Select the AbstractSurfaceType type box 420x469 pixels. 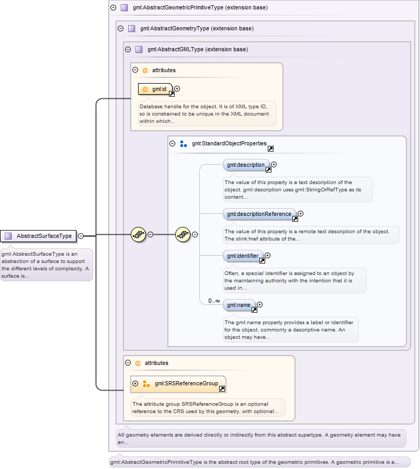[39, 236]
